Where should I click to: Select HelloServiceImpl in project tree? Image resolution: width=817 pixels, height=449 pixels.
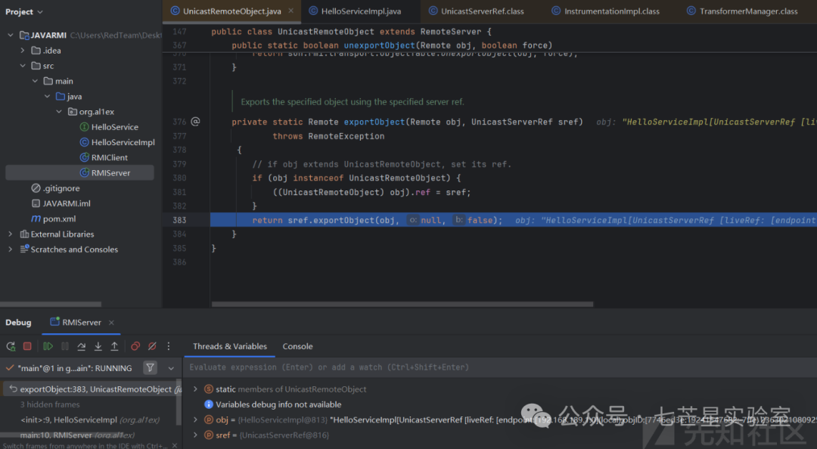pos(123,142)
